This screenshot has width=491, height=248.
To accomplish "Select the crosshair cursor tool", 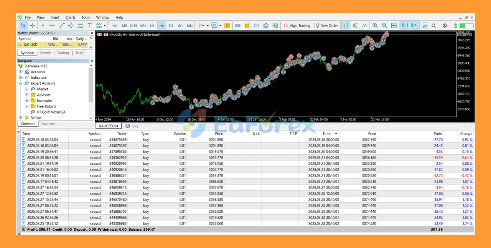I will point(32,26).
